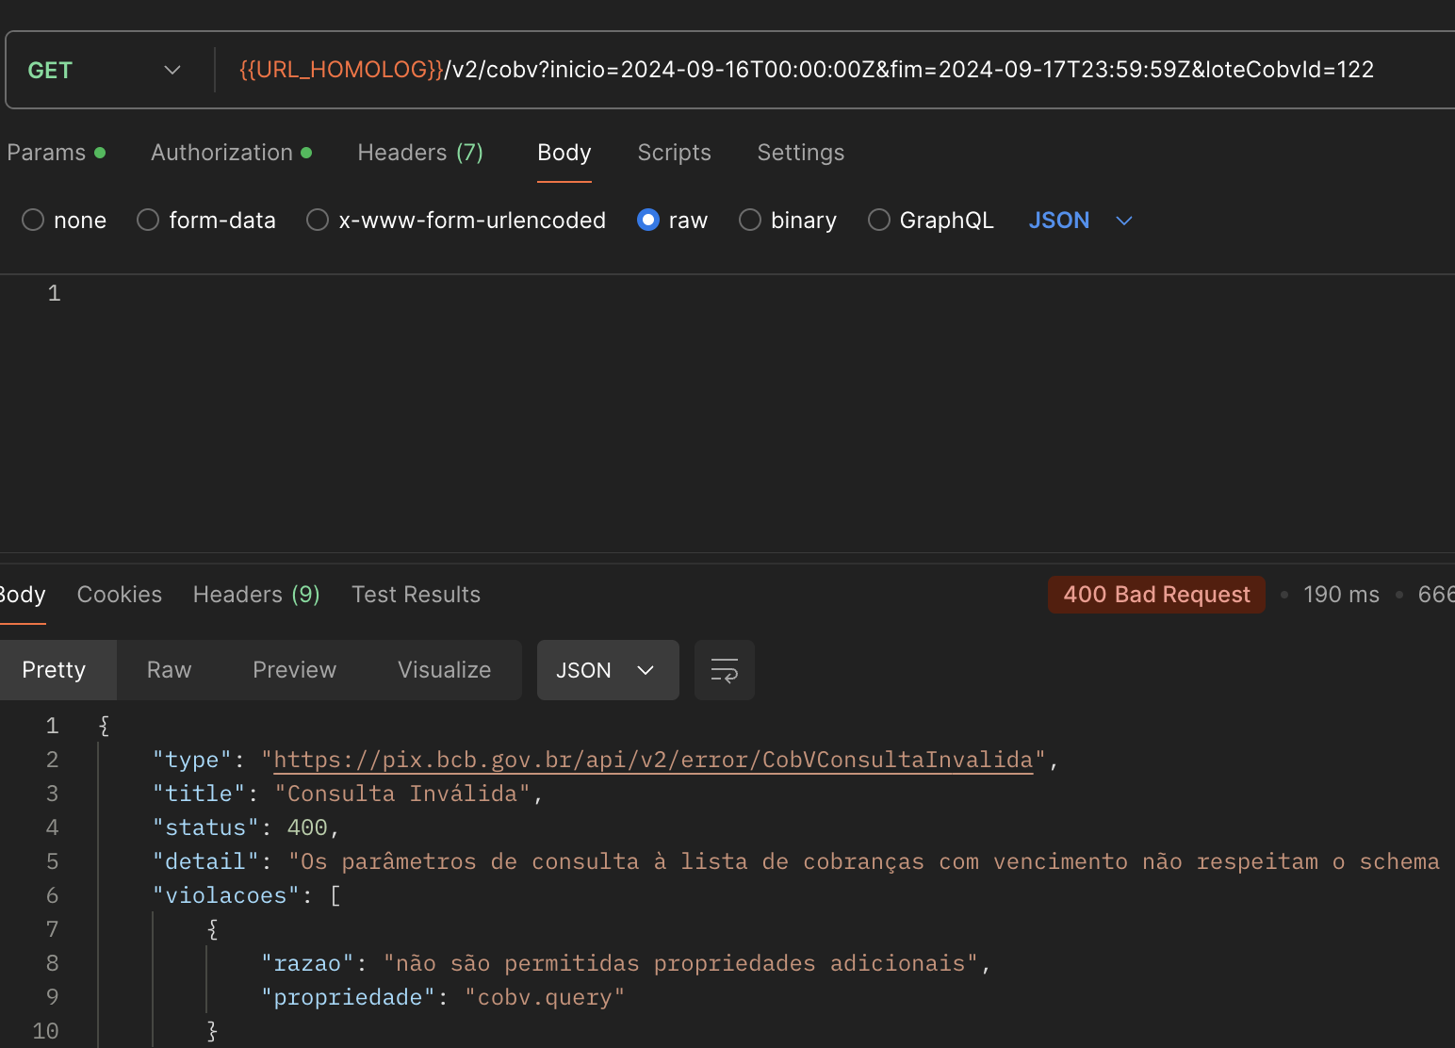Open the request Headers (7) tab

420,153
